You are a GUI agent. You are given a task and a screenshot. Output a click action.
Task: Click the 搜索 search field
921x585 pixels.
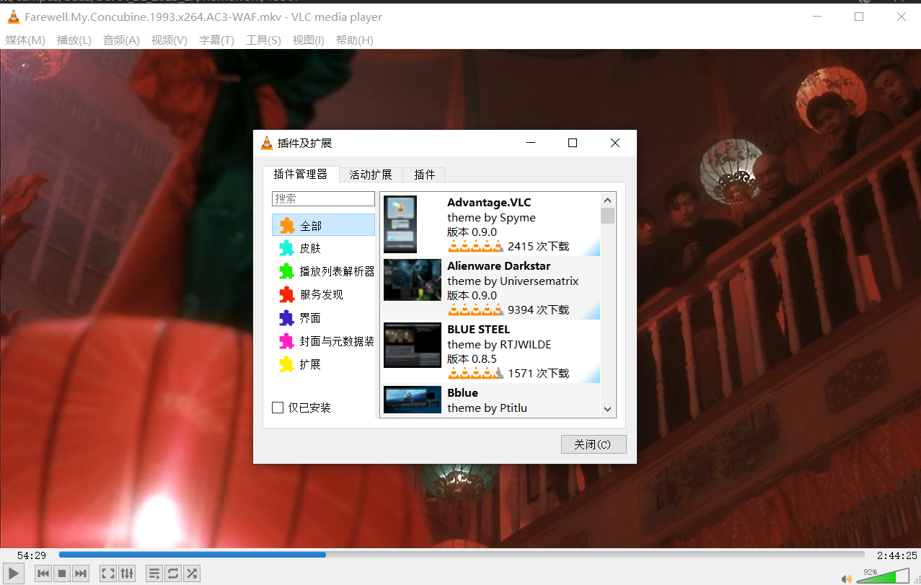point(323,198)
